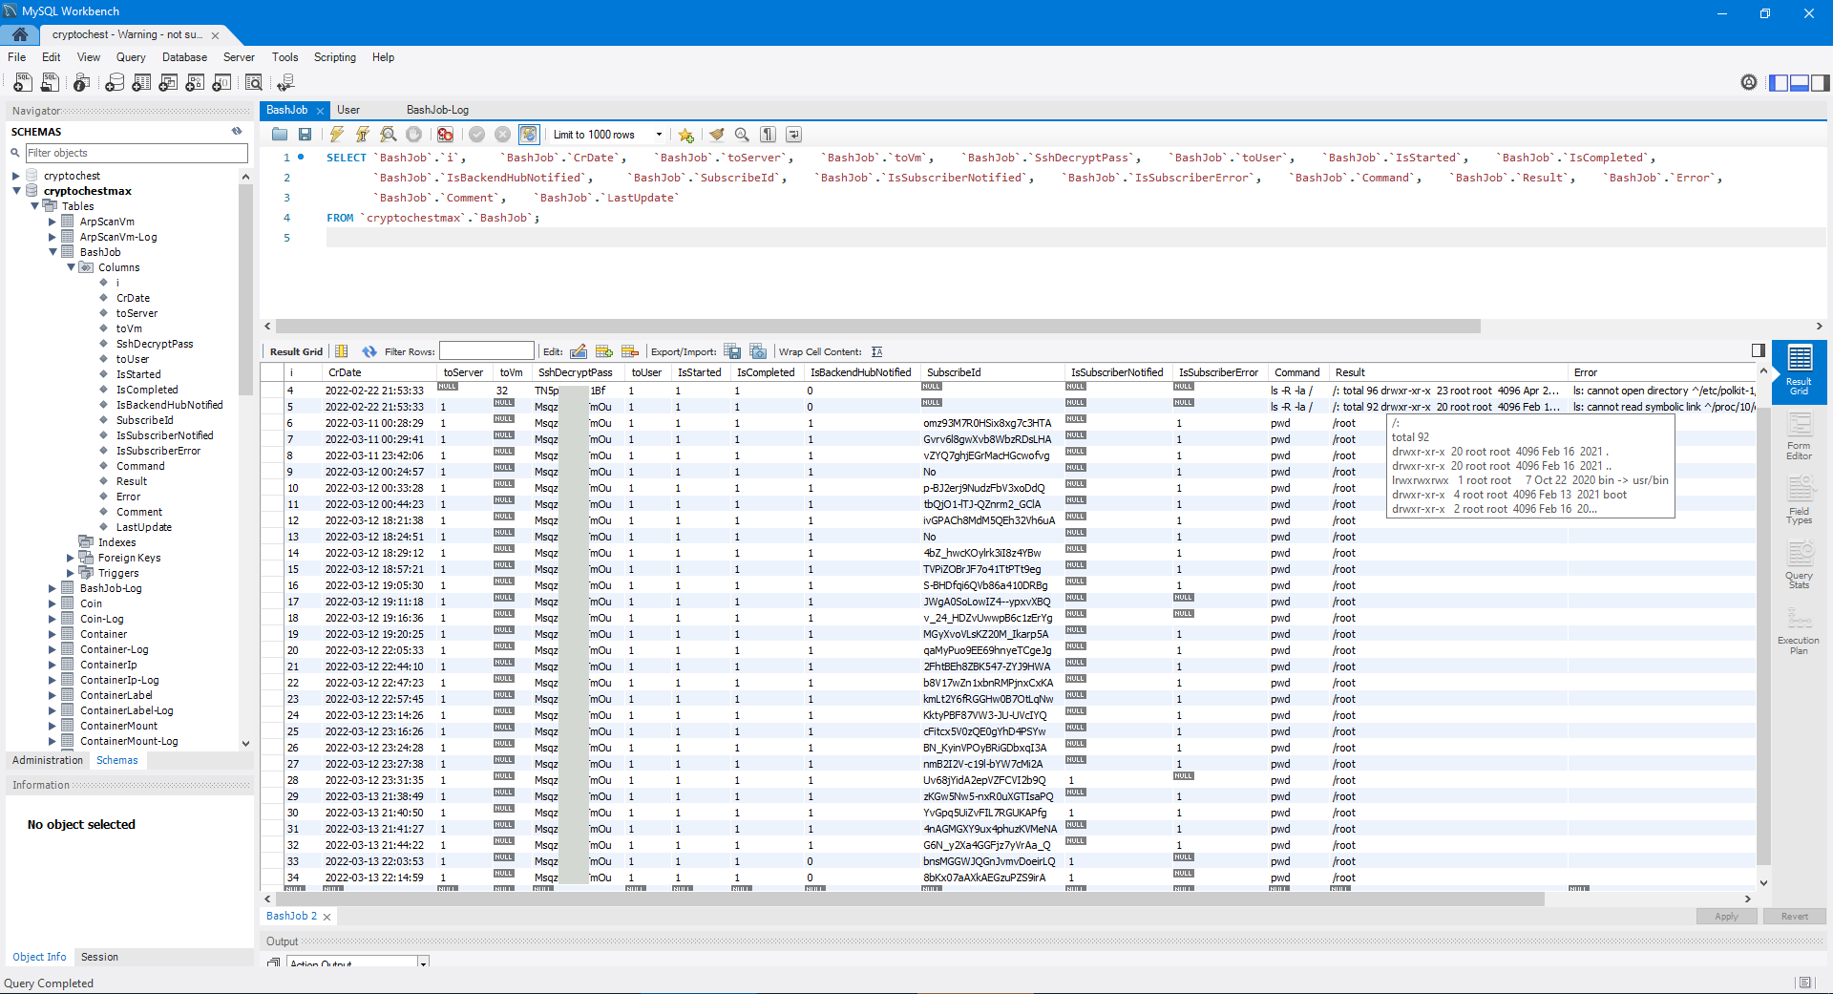The image size is (1833, 994).
Task: Toggle auto-commit mode button
Action: [529, 135]
